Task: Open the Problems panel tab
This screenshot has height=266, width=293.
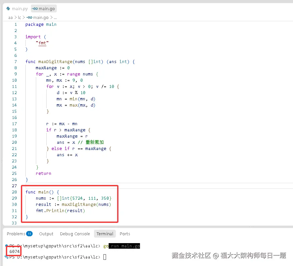Action: 20,234
